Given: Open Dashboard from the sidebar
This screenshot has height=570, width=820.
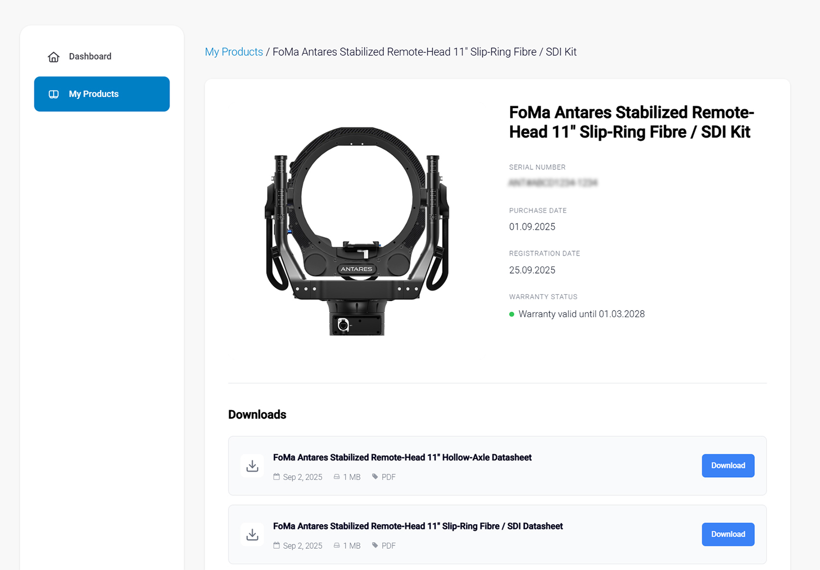Looking at the screenshot, I should tap(90, 57).
